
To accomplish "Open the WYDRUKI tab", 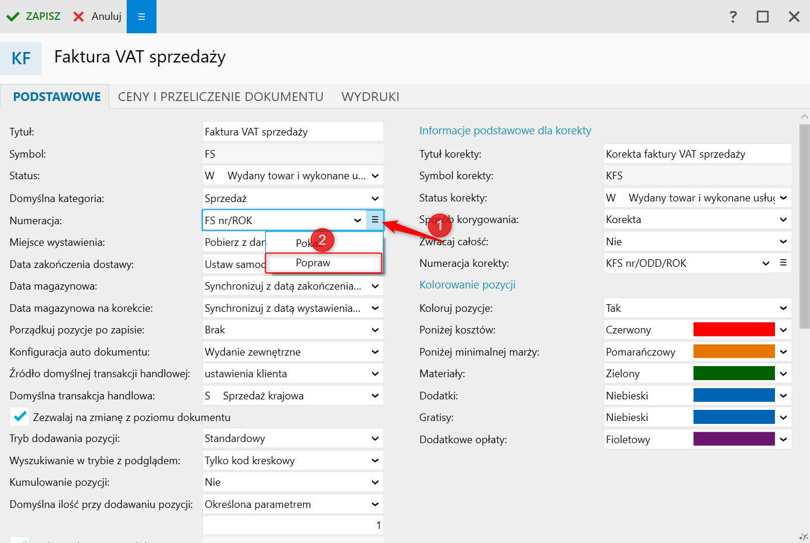I will (x=370, y=97).
